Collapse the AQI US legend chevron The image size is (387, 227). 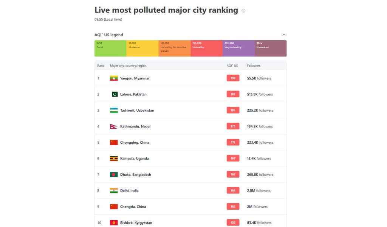(284, 35)
